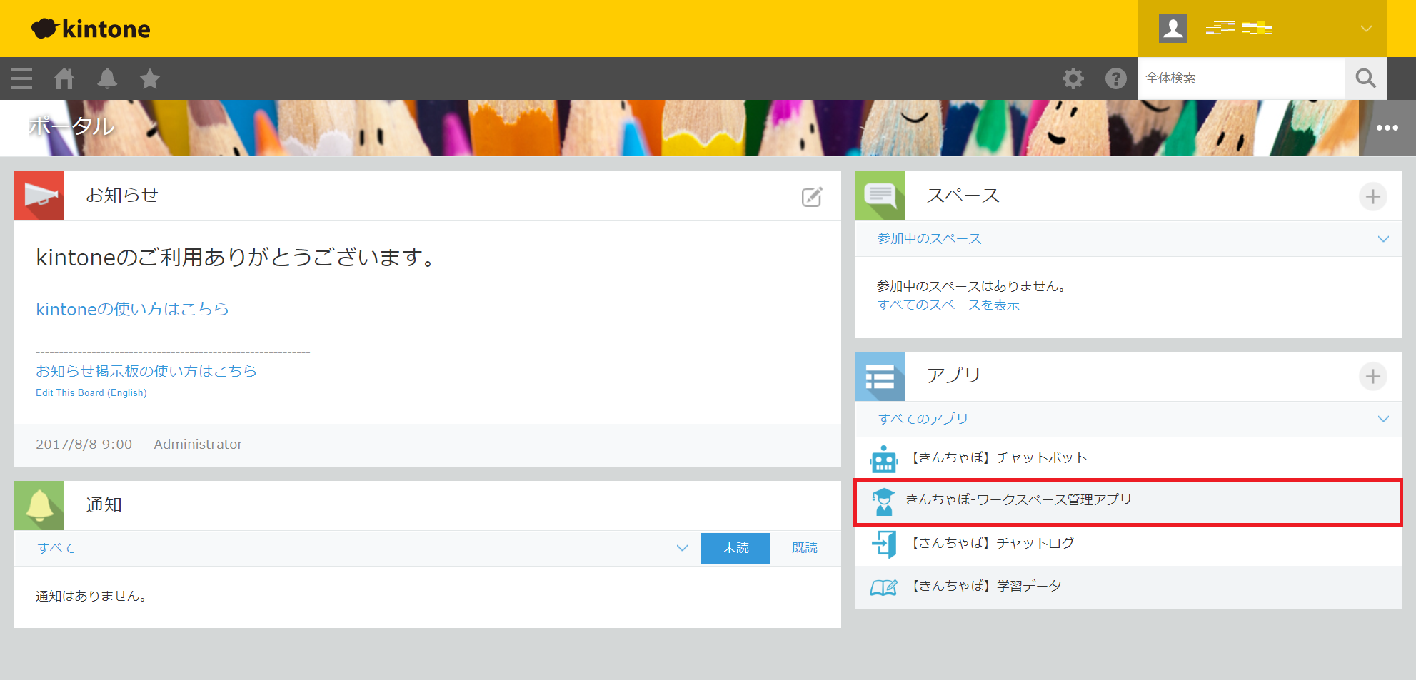
Task: Open portal options ellipsis menu
Action: [x=1387, y=128]
